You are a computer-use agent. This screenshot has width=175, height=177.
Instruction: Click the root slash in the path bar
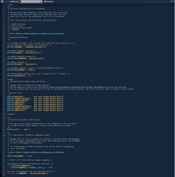[6, 2]
